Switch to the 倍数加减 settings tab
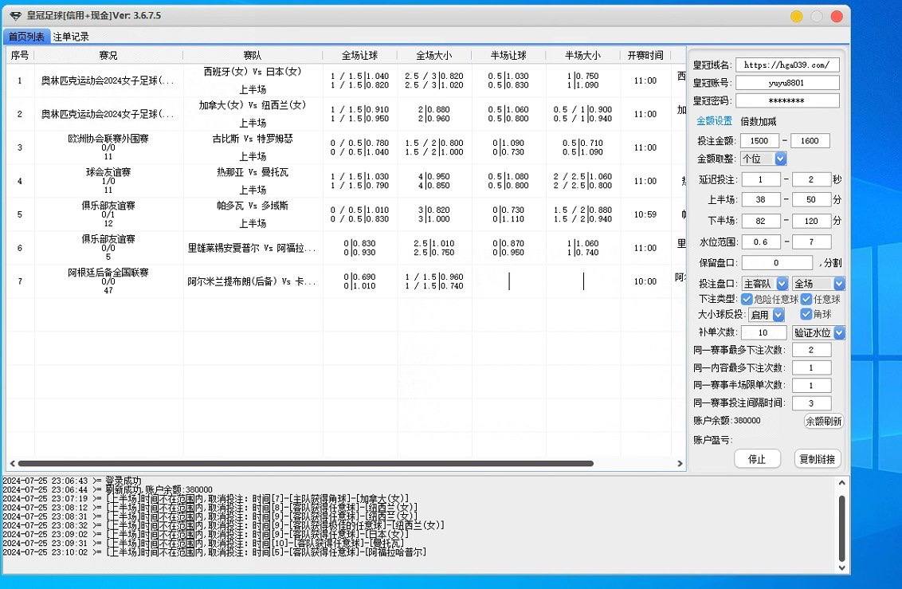 pos(758,122)
